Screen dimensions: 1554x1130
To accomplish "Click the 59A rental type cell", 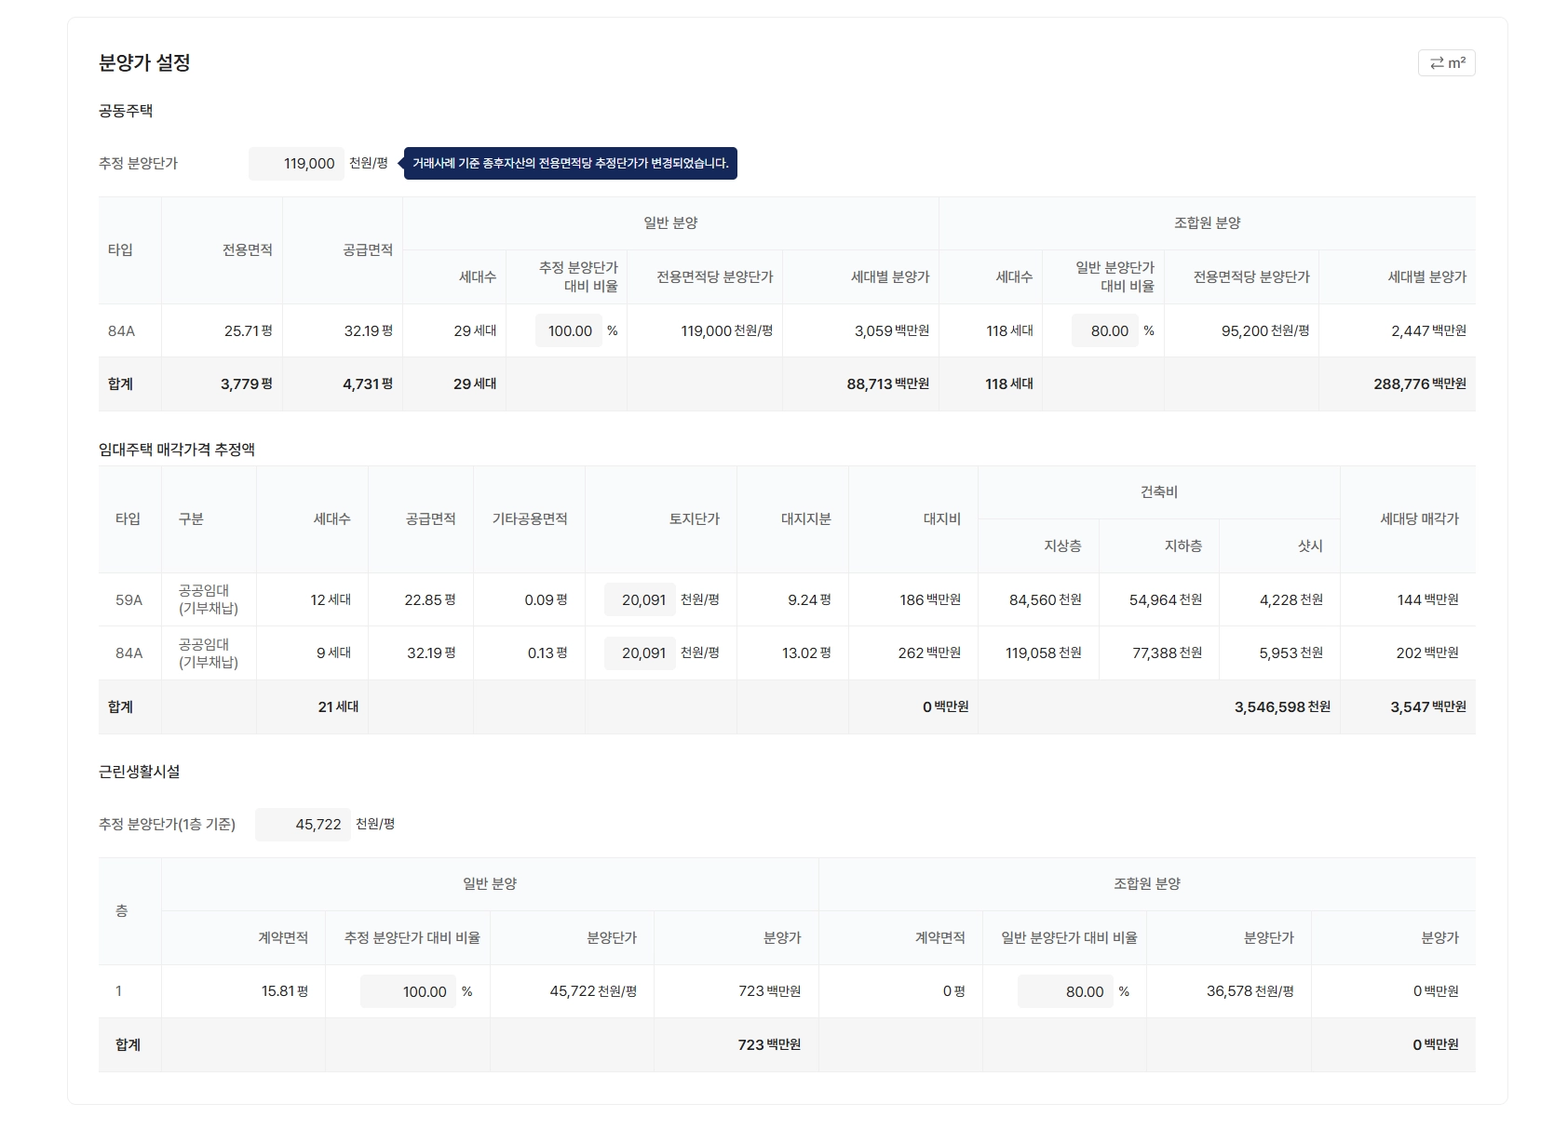I will pos(128,599).
